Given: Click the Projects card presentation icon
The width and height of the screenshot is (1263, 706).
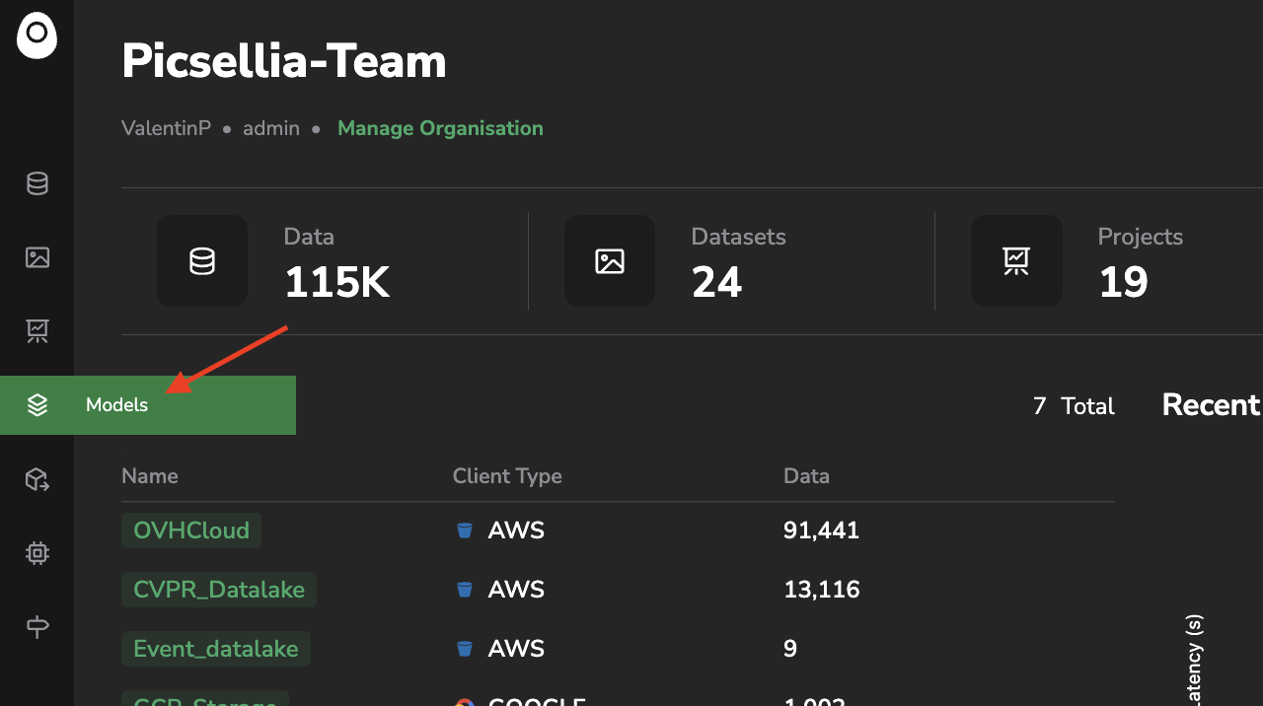Looking at the screenshot, I should (1016, 260).
